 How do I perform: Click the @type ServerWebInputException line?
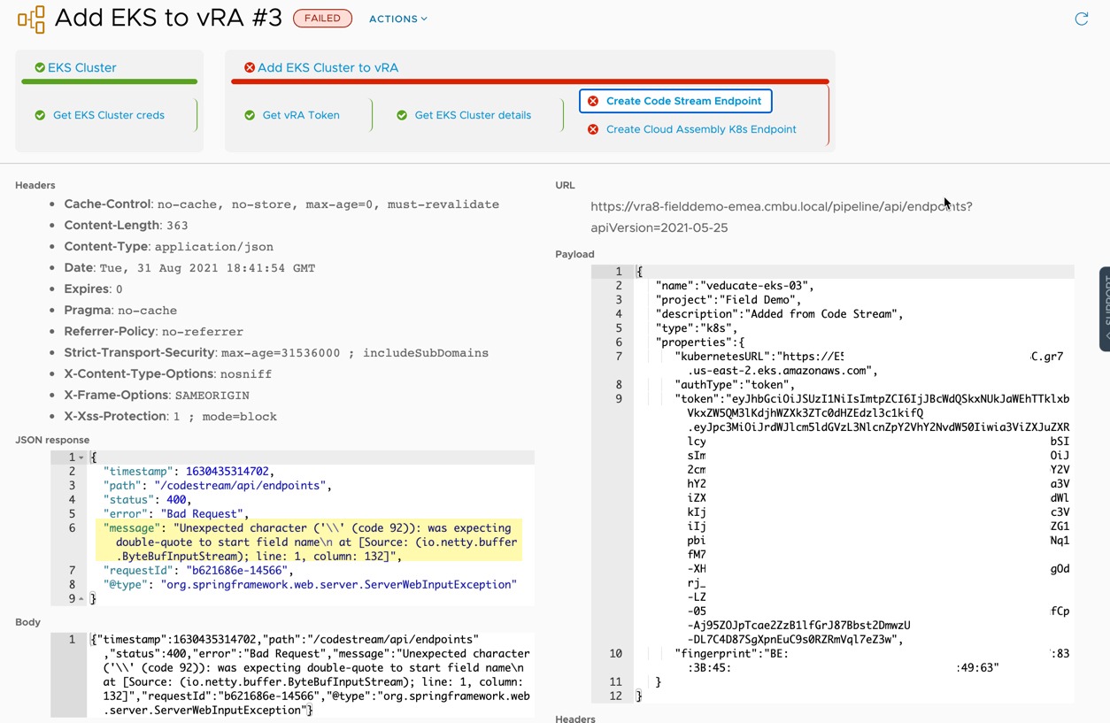pos(309,585)
